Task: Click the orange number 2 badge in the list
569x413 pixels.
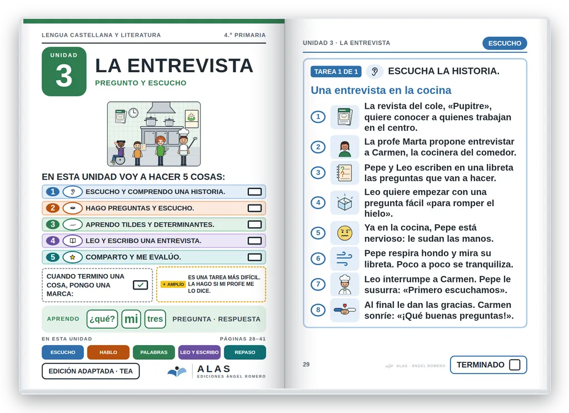Action: [53, 208]
